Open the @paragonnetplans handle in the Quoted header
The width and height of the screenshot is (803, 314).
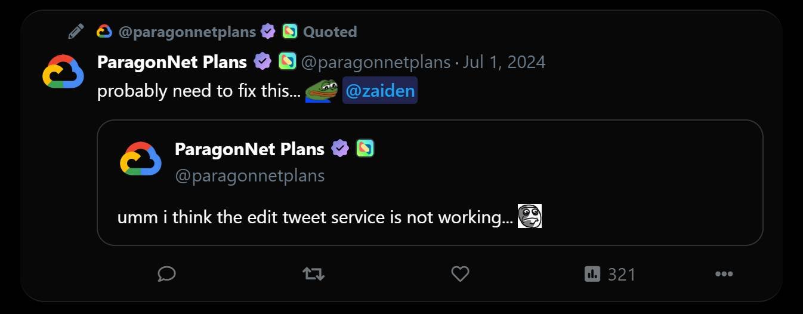187,32
